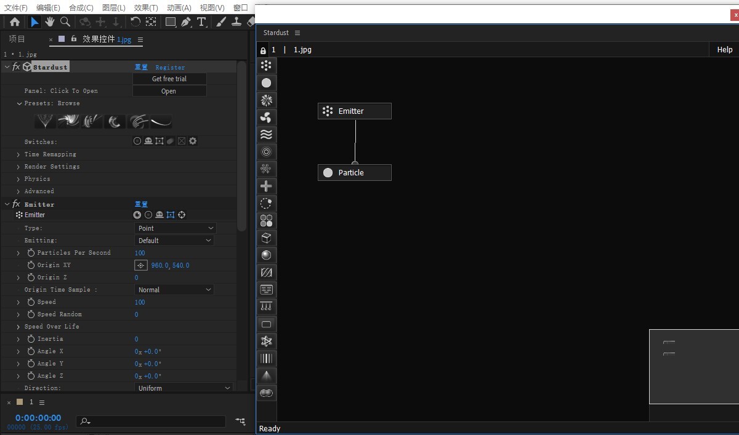The height and width of the screenshot is (435, 739).
Task: Select the Hand tool
Action: coord(50,22)
